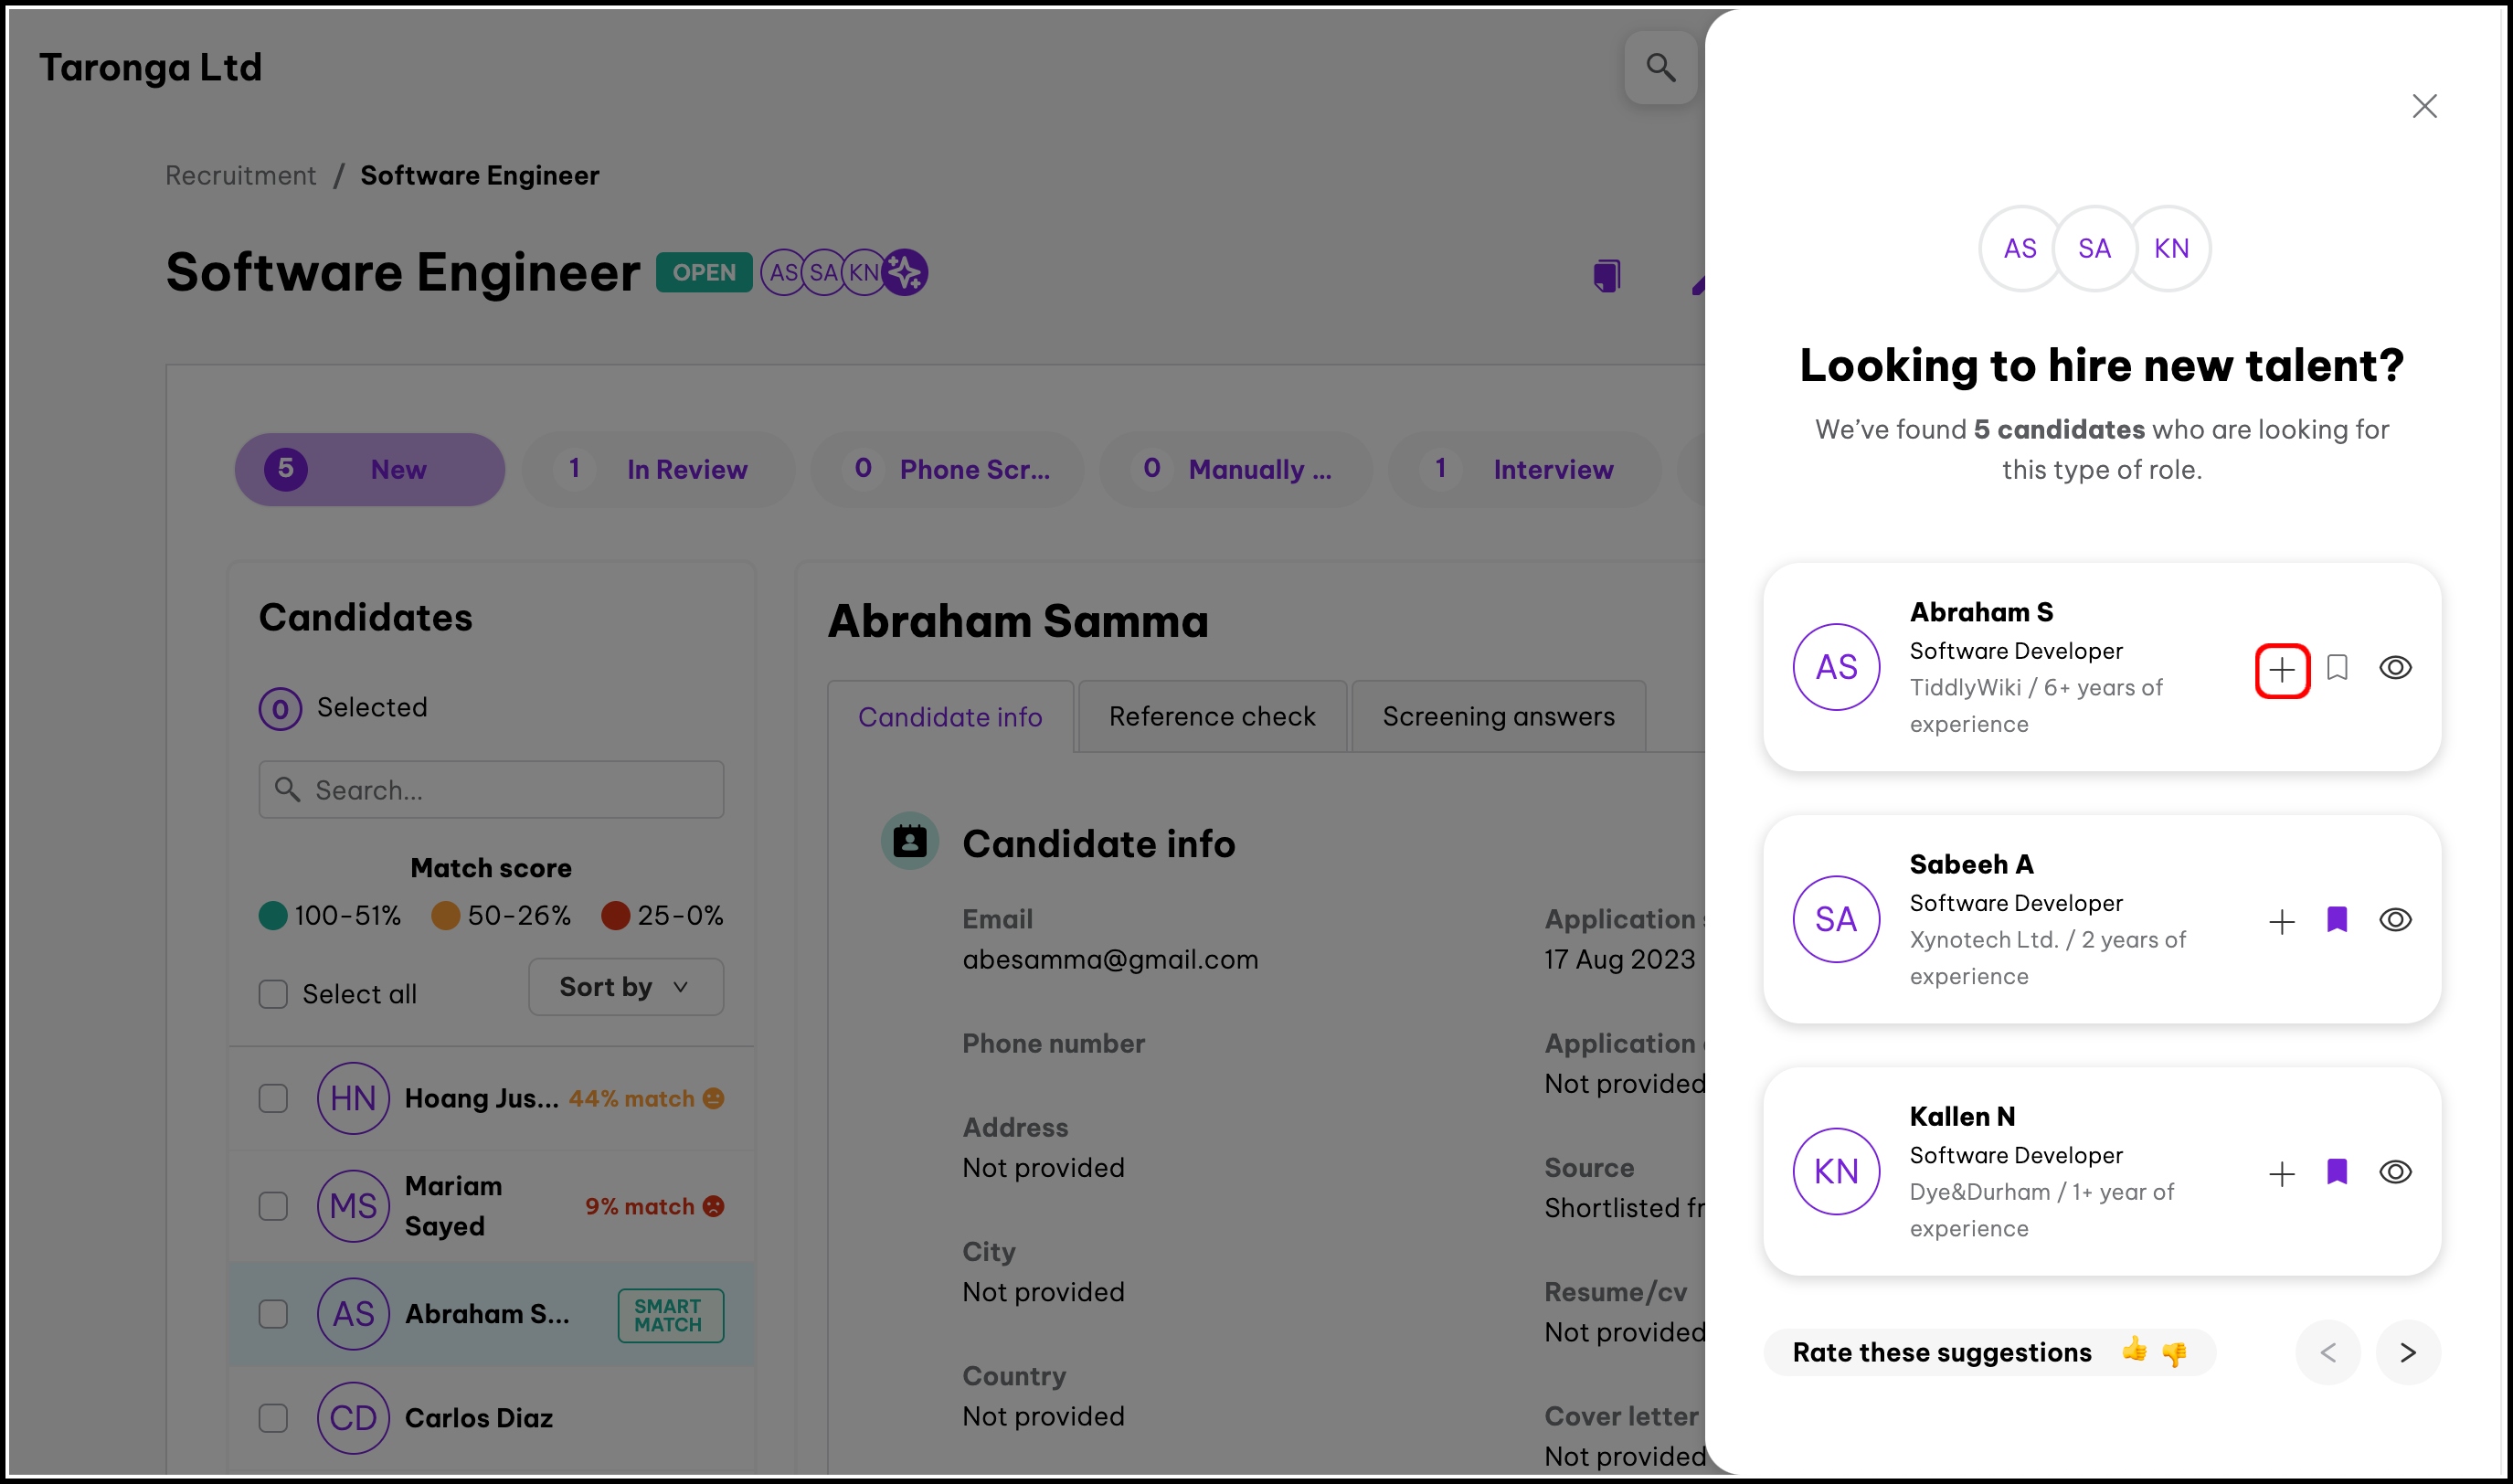Click the Recruitment breadcrumb link
This screenshot has width=2513, height=1484.
[x=240, y=175]
